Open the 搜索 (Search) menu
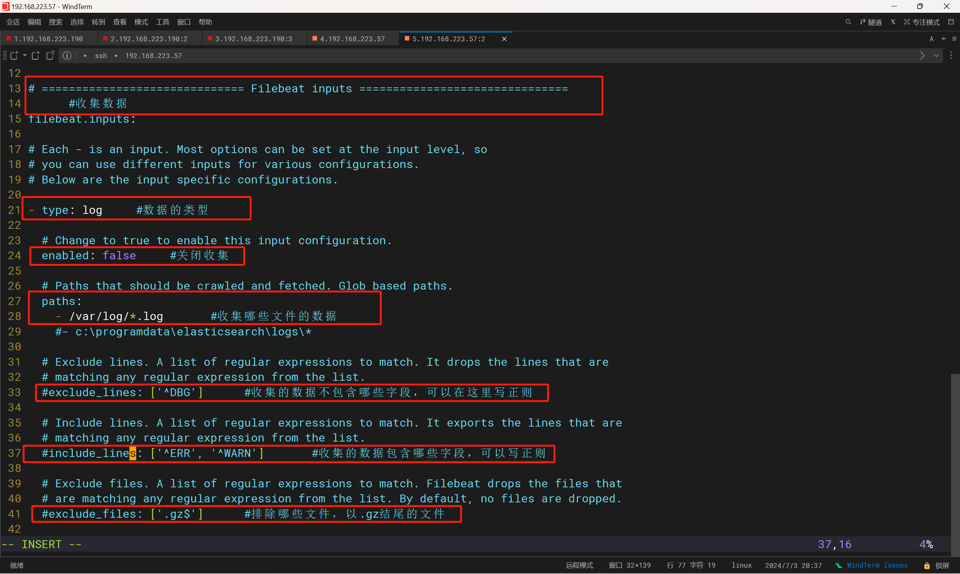Image resolution: width=960 pixels, height=574 pixels. (x=55, y=22)
